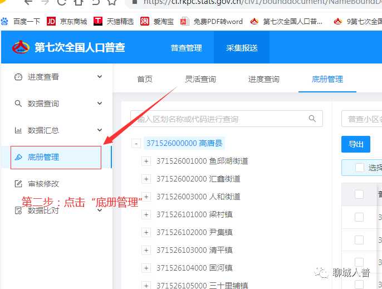Open the 普查管理 top menu
The height and width of the screenshot is (289, 382).
point(187,48)
